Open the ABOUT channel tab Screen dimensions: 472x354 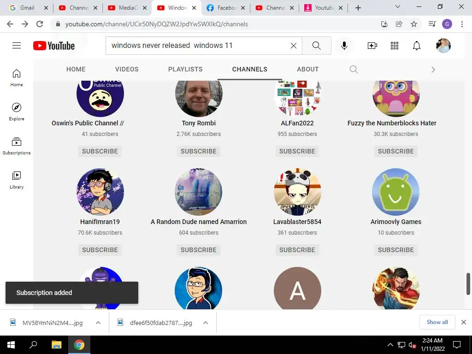(307, 69)
